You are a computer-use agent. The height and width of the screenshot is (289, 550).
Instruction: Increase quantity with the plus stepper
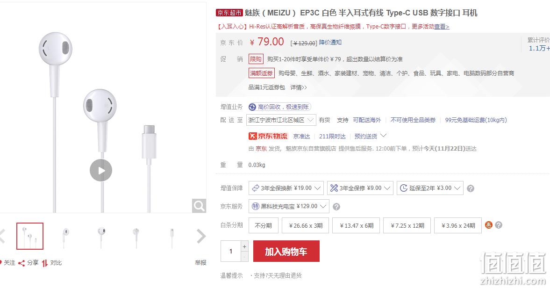point(244,246)
